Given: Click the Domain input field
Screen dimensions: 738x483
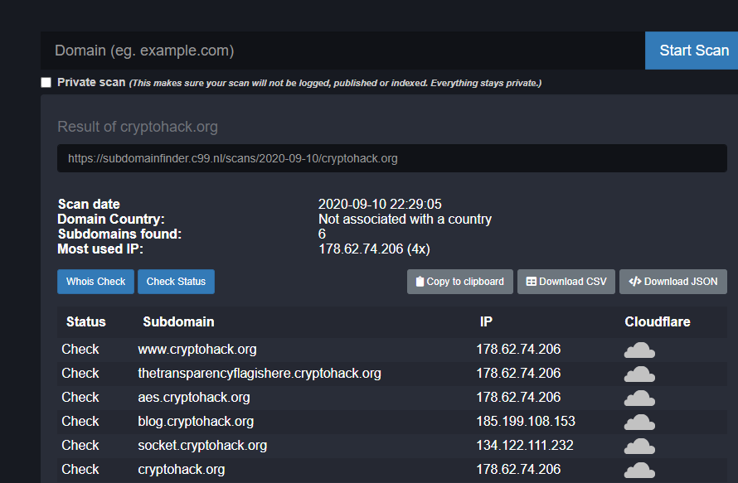Looking at the screenshot, I should pyautogui.click(x=342, y=51).
